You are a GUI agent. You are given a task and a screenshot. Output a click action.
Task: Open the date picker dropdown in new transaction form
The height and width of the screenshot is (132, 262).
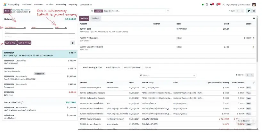click(25, 28)
